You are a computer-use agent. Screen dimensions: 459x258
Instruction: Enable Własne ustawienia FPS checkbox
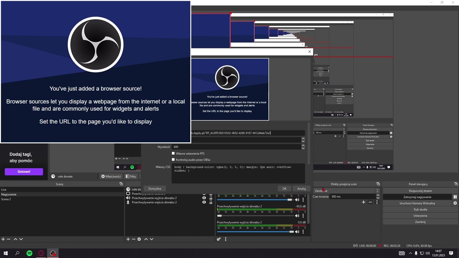[x=173, y=153]
